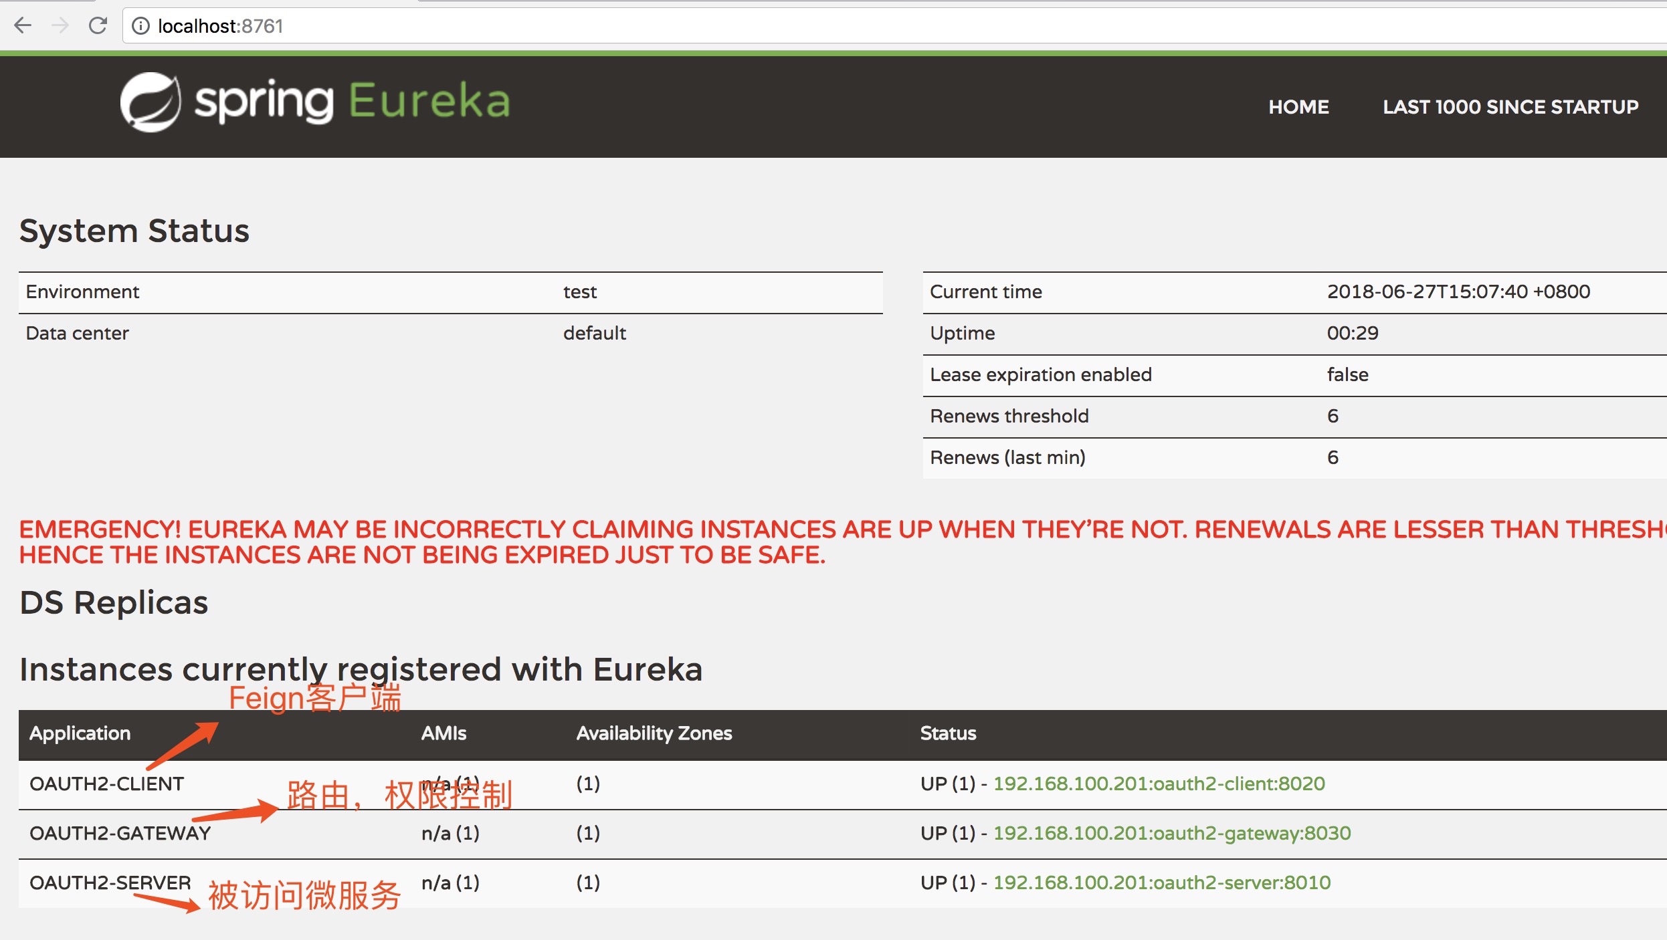Click the Availability Zones column header
This screenshot has width=1667, height=940.
point(654,733)
